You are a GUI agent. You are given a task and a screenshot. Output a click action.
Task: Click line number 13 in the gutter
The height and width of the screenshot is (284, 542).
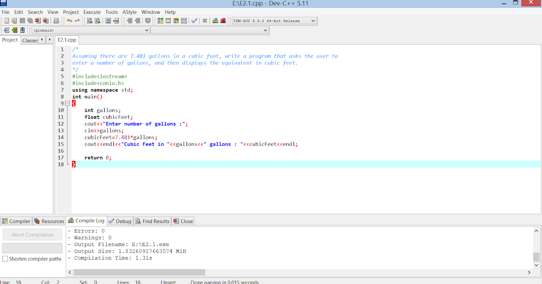[x=61, y=131]
